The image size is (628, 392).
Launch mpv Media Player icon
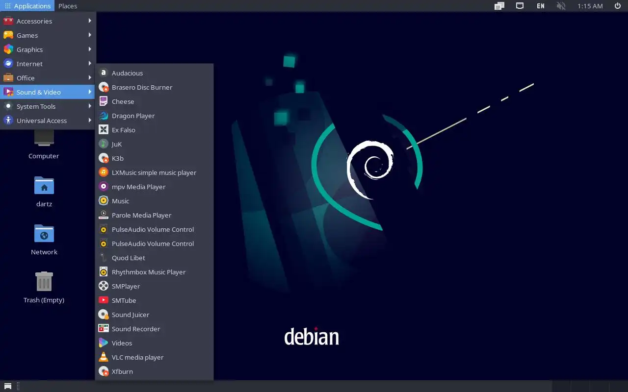coord(104,187)
